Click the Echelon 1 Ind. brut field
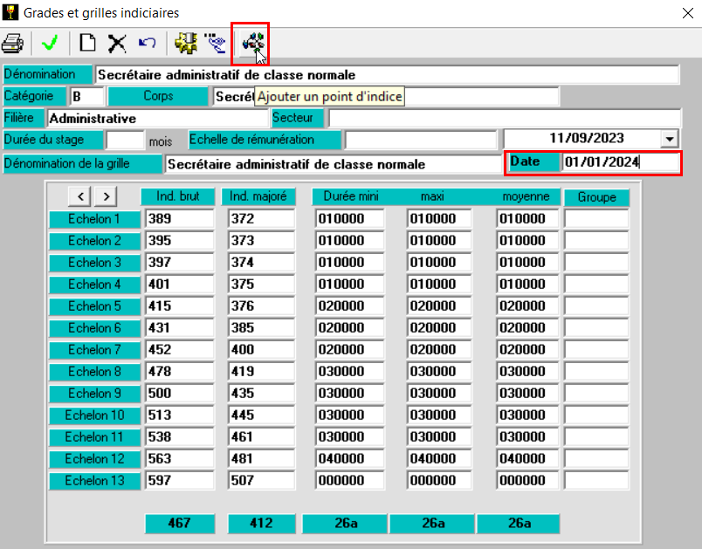This screenshot has height=549, width=702. point(179,219)
